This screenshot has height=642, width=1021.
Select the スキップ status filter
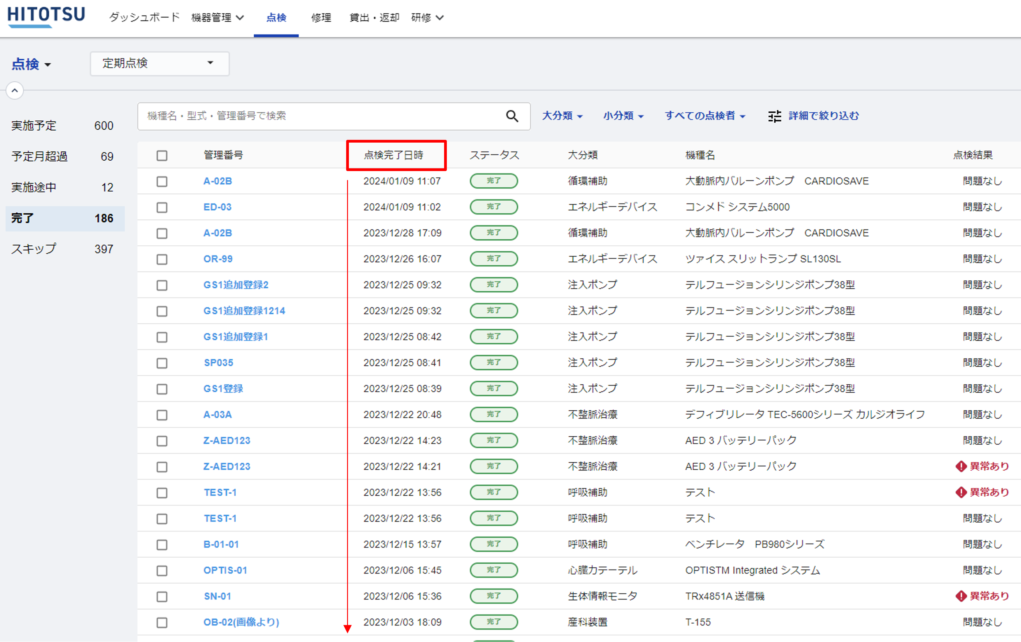[x=65, y=249]
